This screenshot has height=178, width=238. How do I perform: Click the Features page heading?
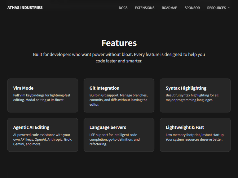click(119, 43)
